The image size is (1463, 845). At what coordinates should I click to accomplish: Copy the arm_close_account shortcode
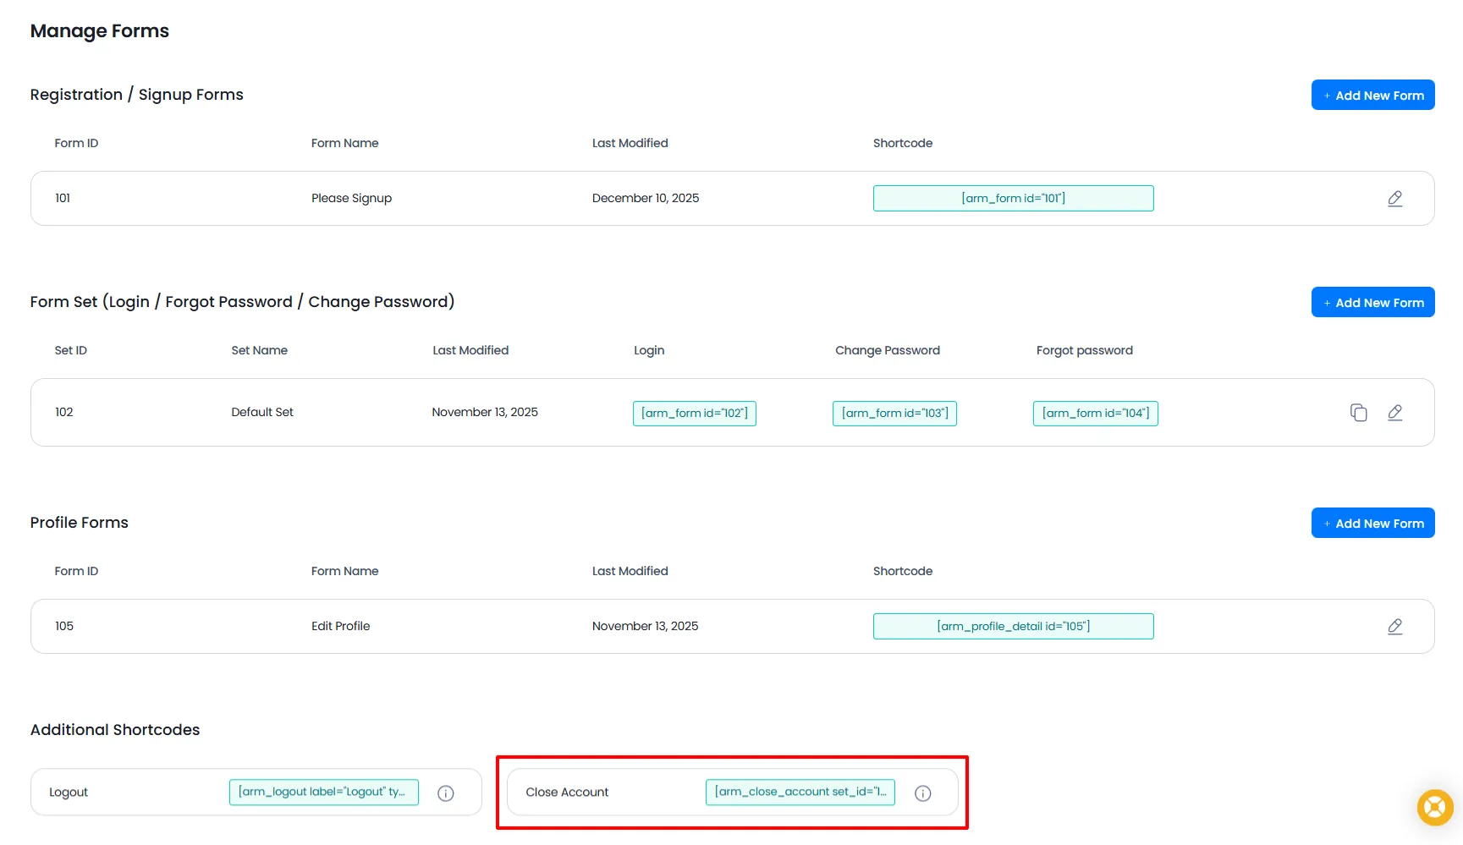click(x=800, y=793)
